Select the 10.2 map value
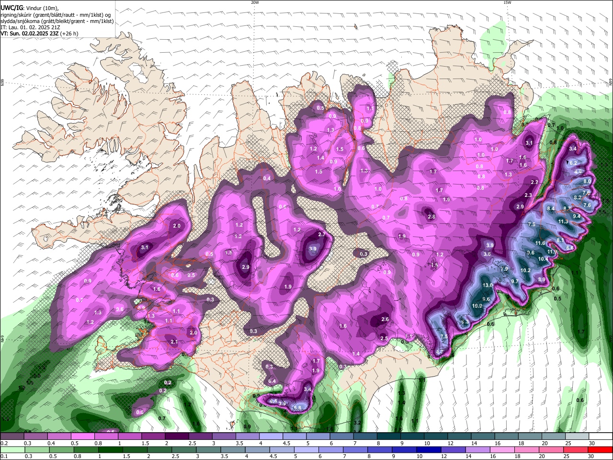Screen dimensions: 613x460 (x=525, y=270)
